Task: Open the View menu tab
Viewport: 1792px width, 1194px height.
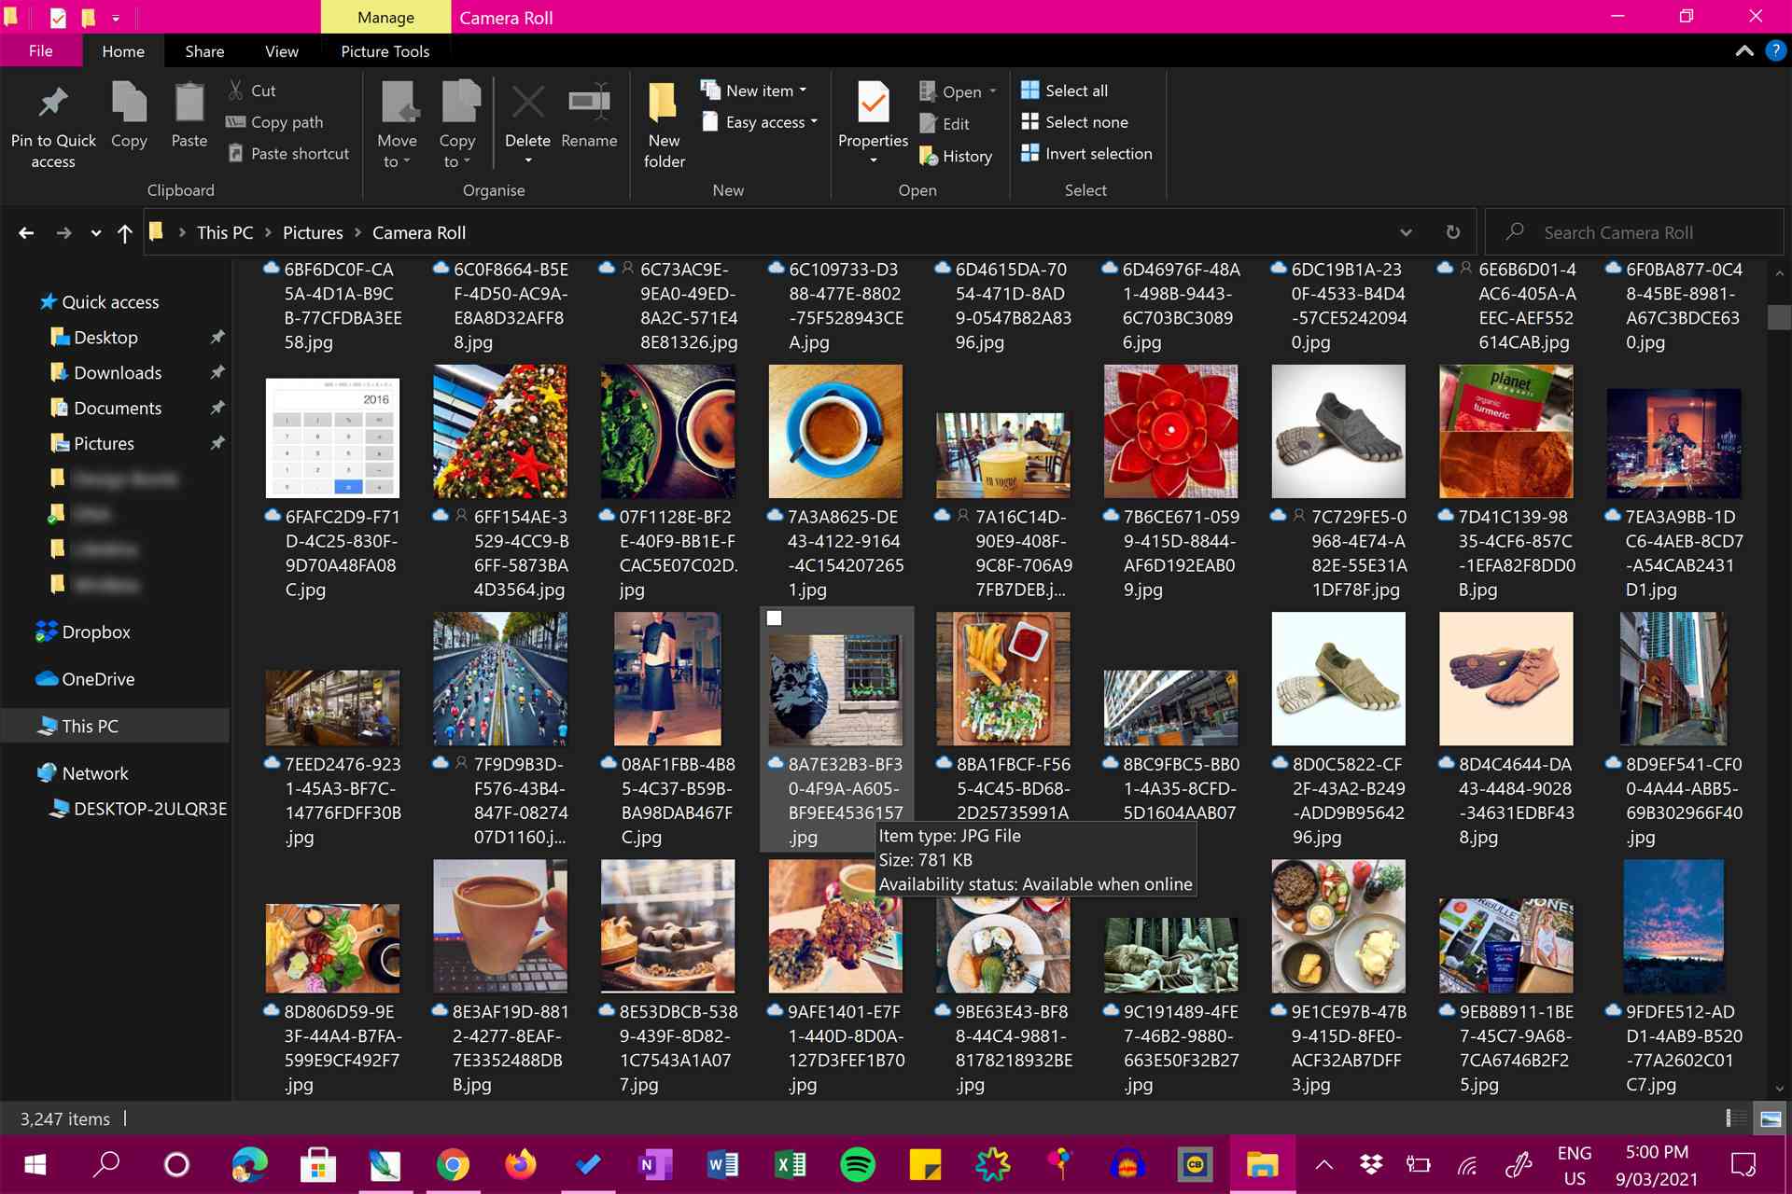Action: [281, 50]
